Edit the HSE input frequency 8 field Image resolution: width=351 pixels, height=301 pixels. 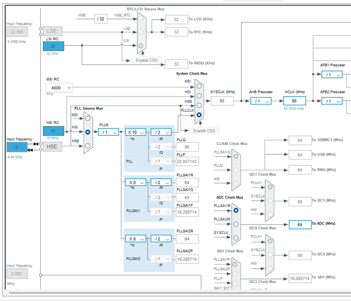[x=17, y=147]
